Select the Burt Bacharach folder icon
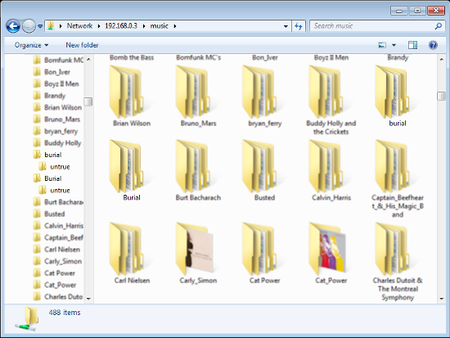Screen dimensions: 450x338 193,166
